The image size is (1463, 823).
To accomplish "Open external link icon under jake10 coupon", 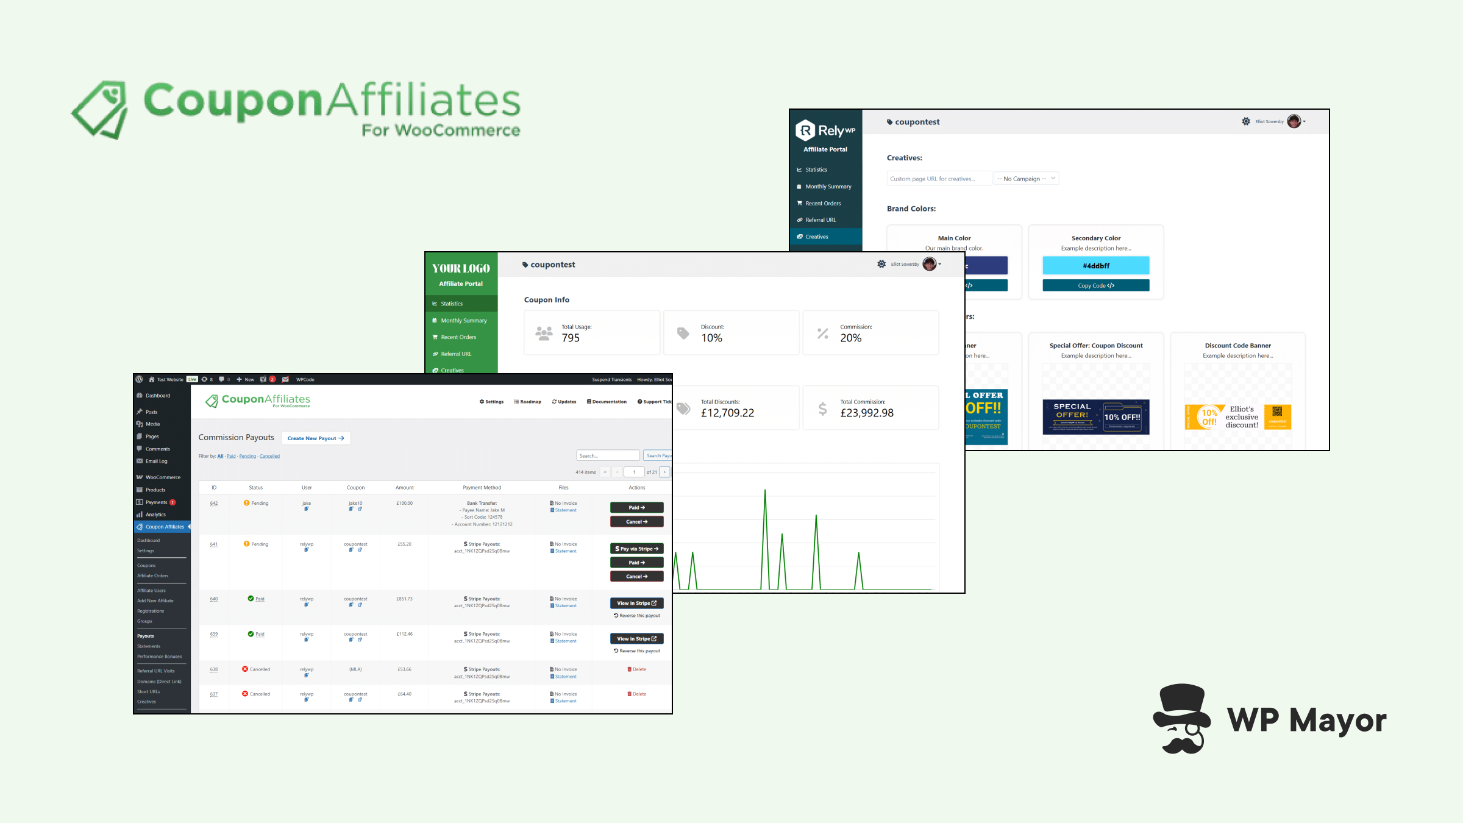I will coord(360,509).
